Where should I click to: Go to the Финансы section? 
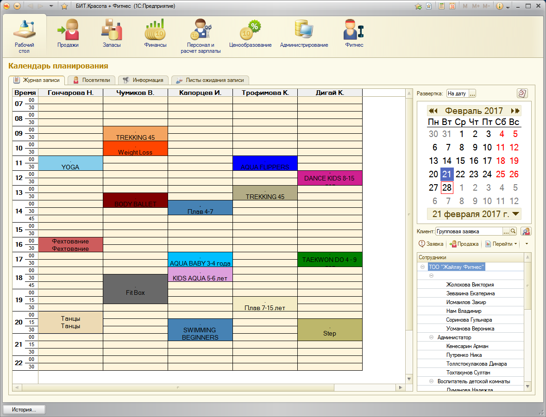155,34
